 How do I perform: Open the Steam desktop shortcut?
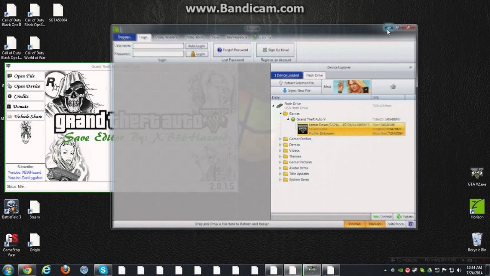[34, 209]
